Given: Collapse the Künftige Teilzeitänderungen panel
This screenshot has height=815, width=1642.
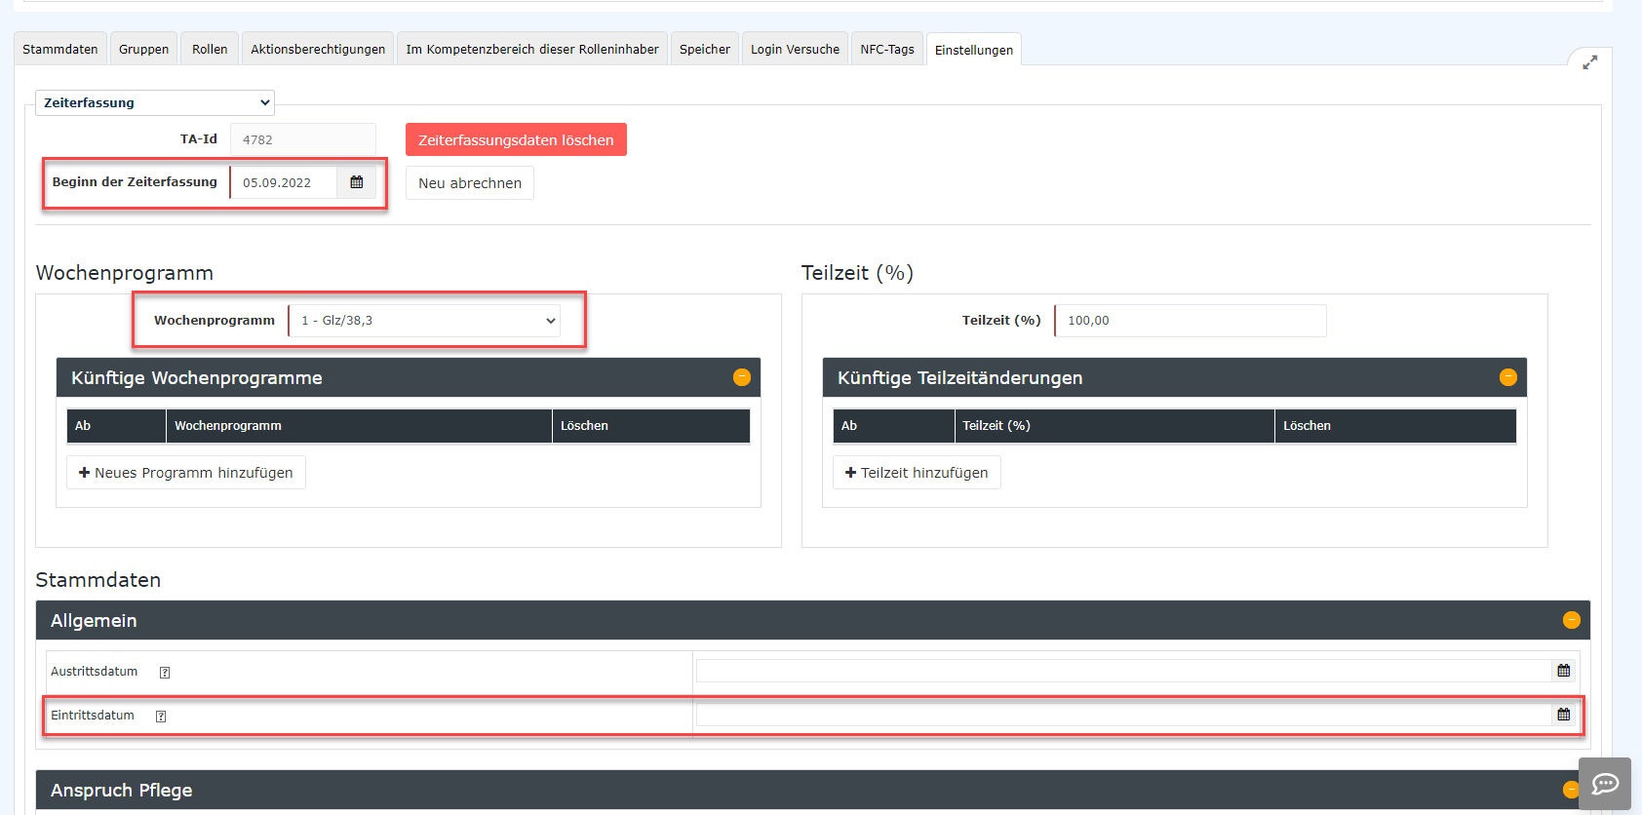Looking at the screenshot, I should click(x=1508, y=377).
